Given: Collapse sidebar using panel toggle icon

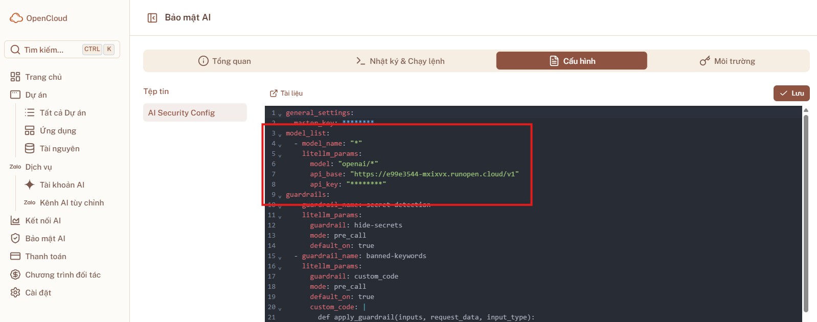Looking at the screenshot, I should tap(152, 18).
